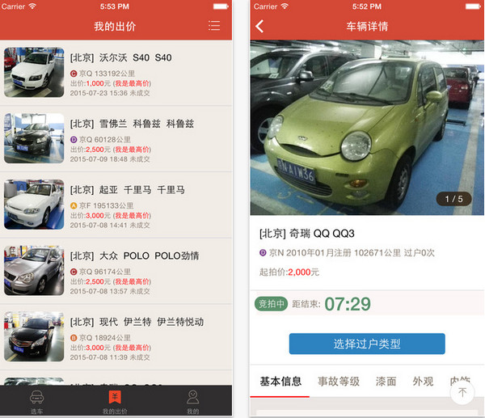
Task: Switch to the 事故等级 tab
Action: point(339,381)
